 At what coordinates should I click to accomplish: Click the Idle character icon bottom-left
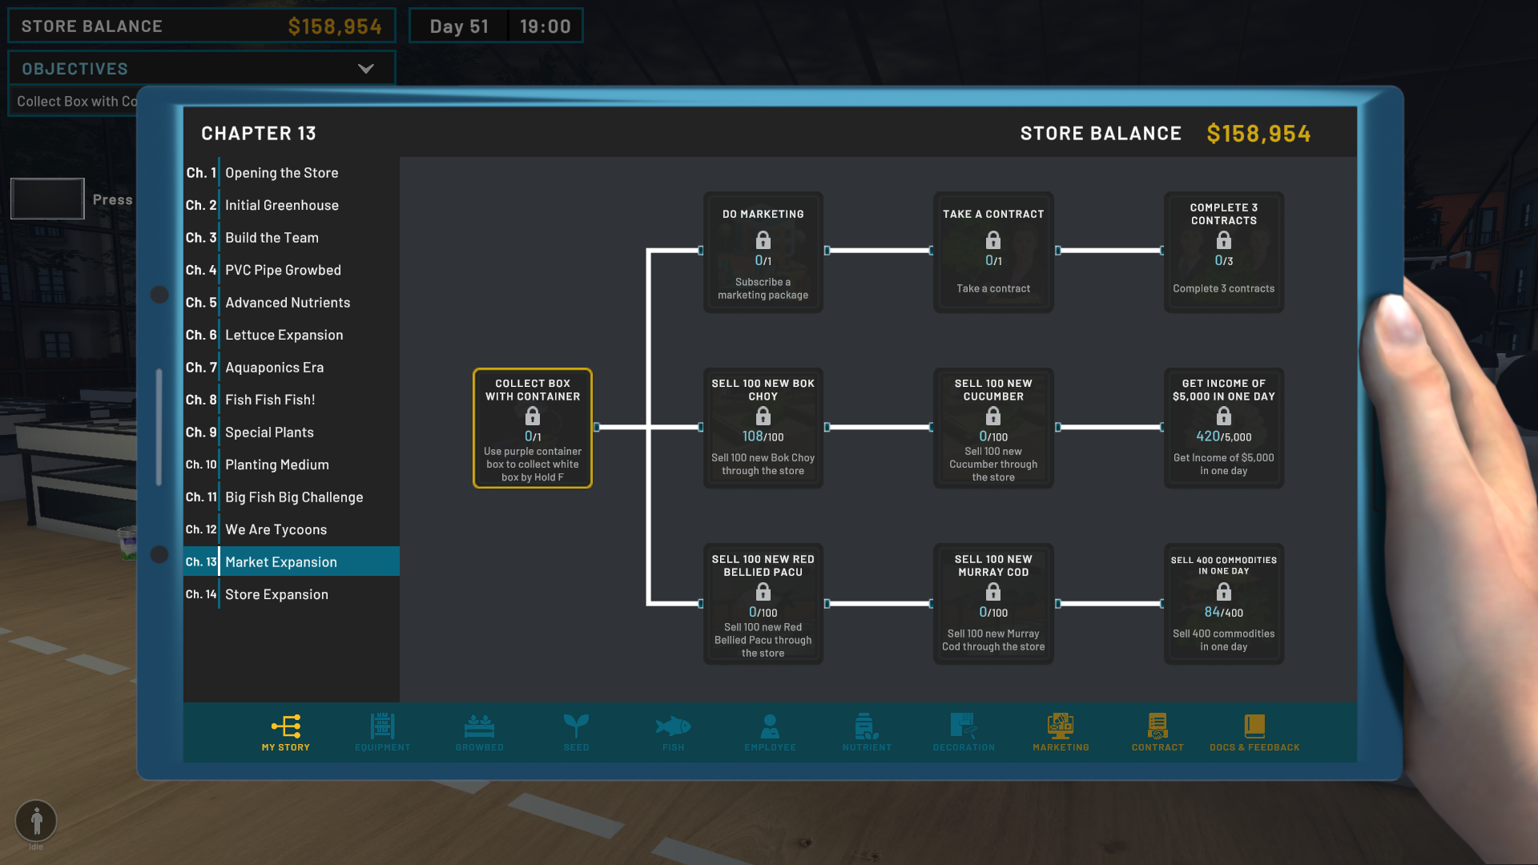pos(35,820)
